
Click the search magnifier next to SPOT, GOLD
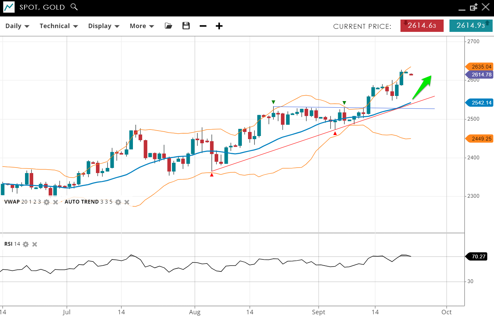pyautogui.click(x=74, y=7)
